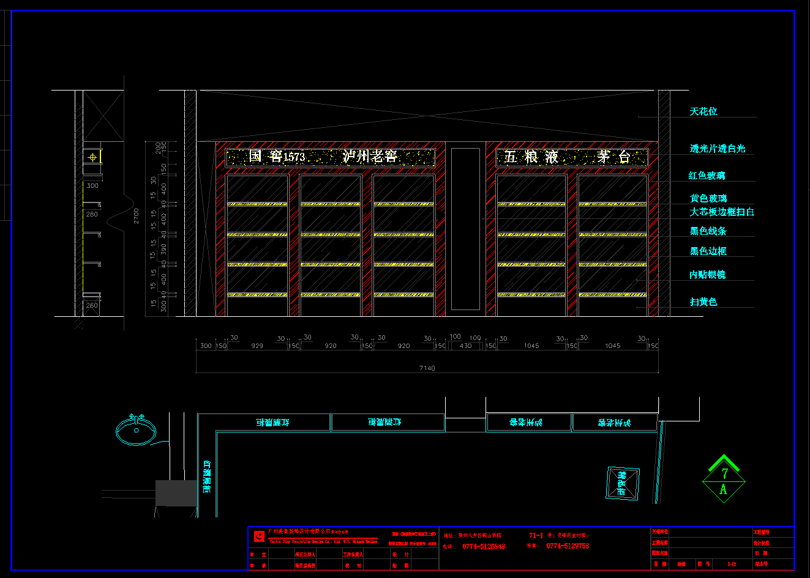Viewport: 810px width, 578px height.
Task: Click the red company logo in title block
Action: [x=259, y=536]
